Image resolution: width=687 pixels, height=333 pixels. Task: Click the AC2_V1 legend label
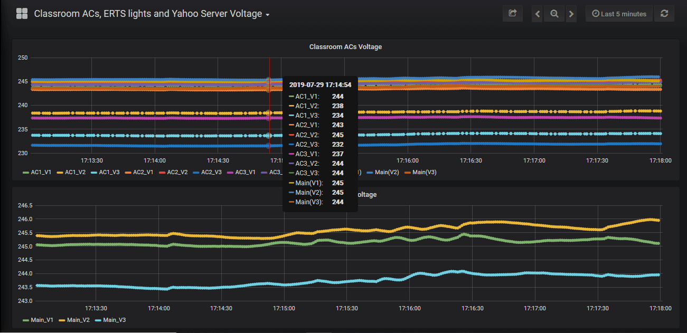click(x=143, y=172)
